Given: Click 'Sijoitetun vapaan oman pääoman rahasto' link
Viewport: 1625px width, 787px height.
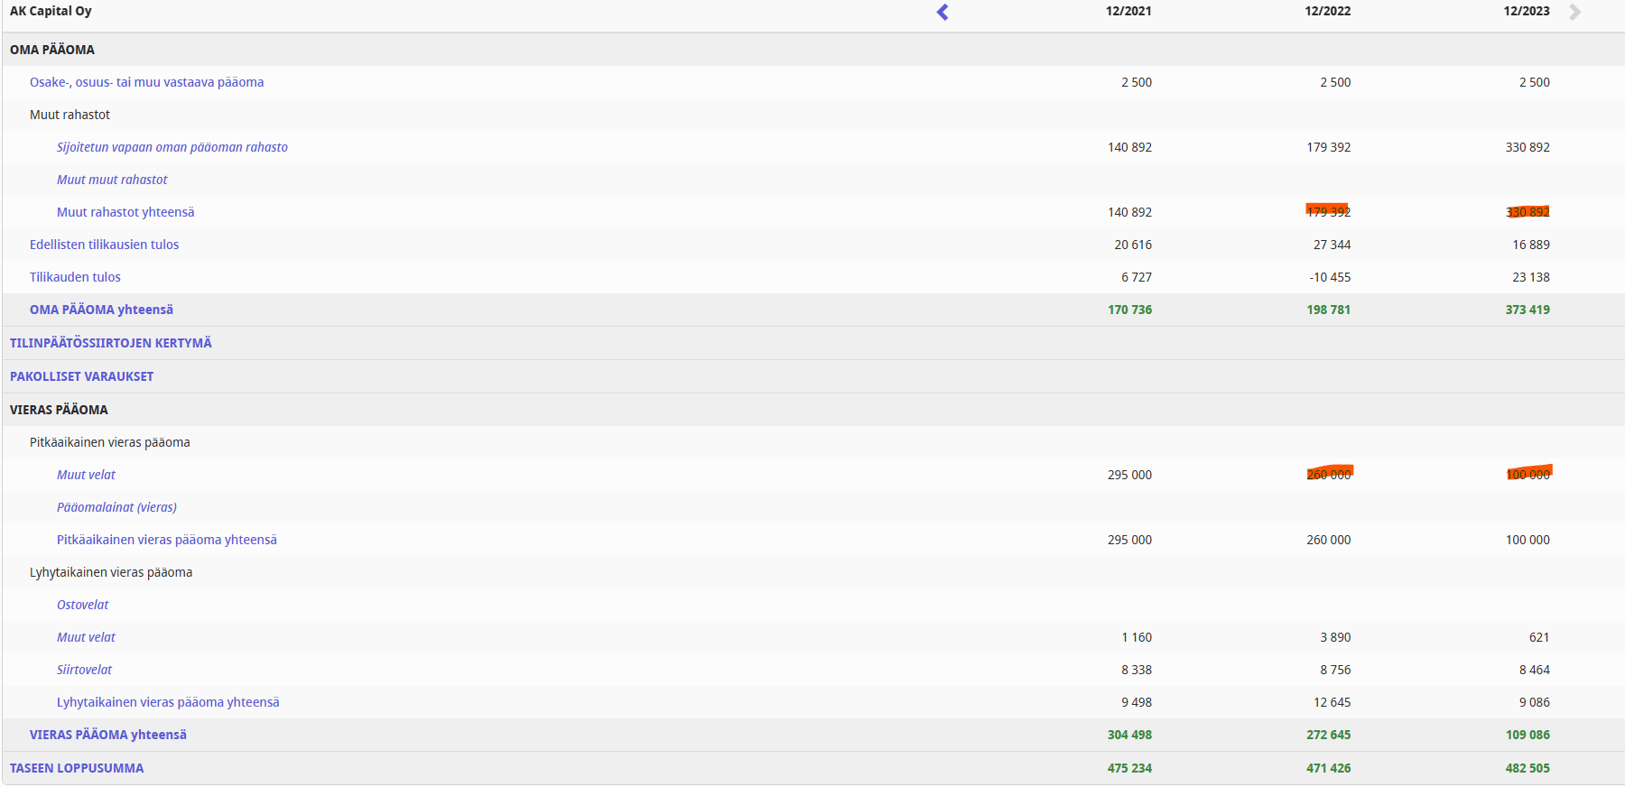Looking at the screenshot, I should tap(172, 147).
